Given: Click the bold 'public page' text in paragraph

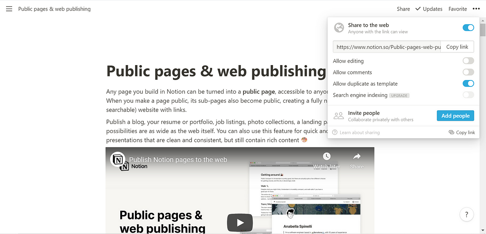Looking at the screenshot, I should 259,92.
